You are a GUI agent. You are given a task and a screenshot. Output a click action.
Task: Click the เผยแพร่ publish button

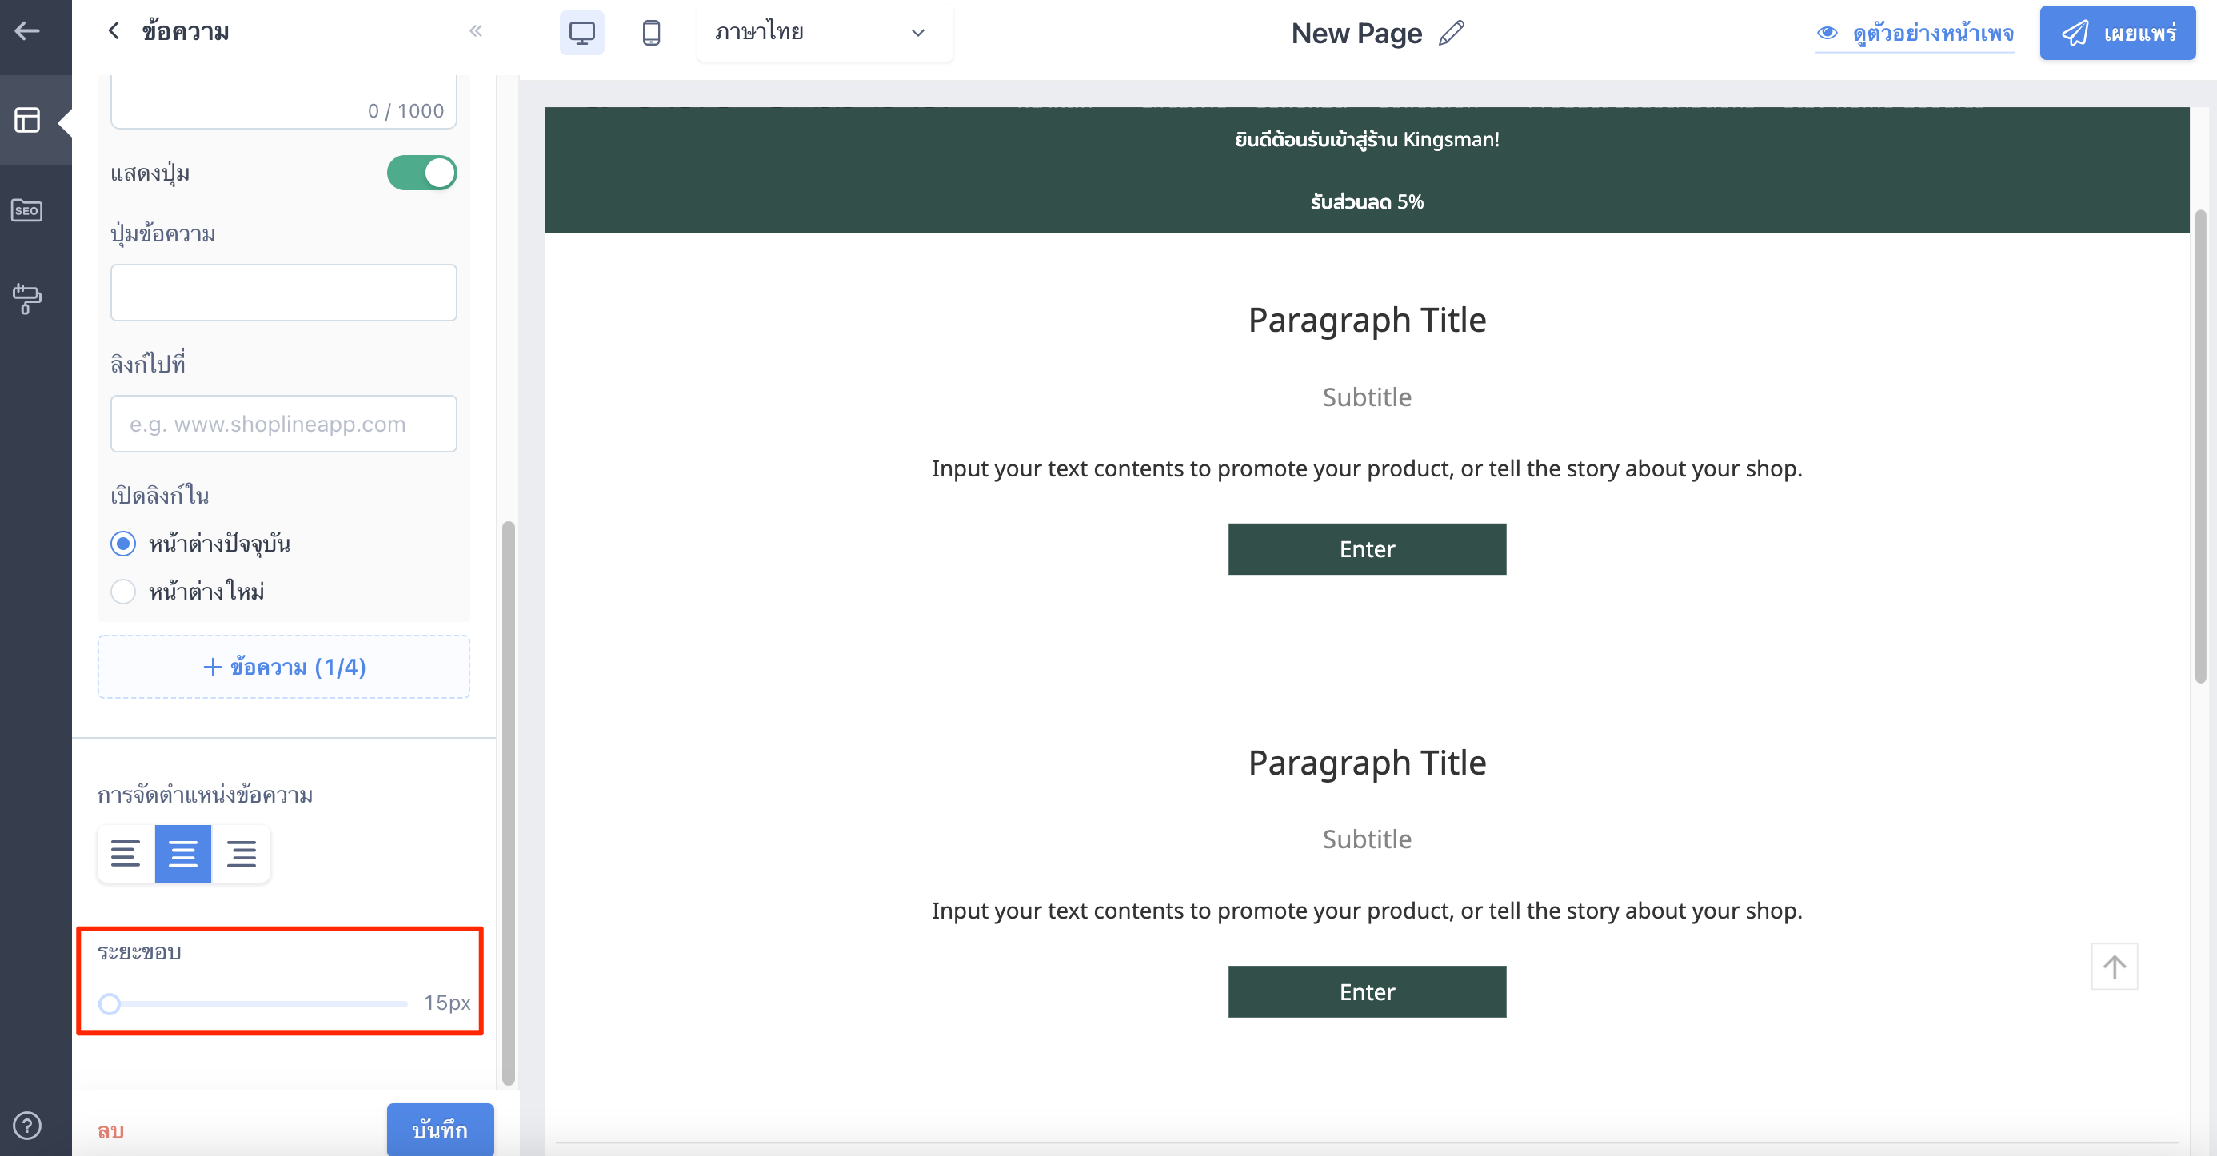click(x=2117, y=33)
